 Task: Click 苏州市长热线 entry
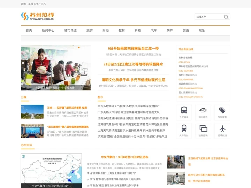pyautogui.click(x=185, y=57)
